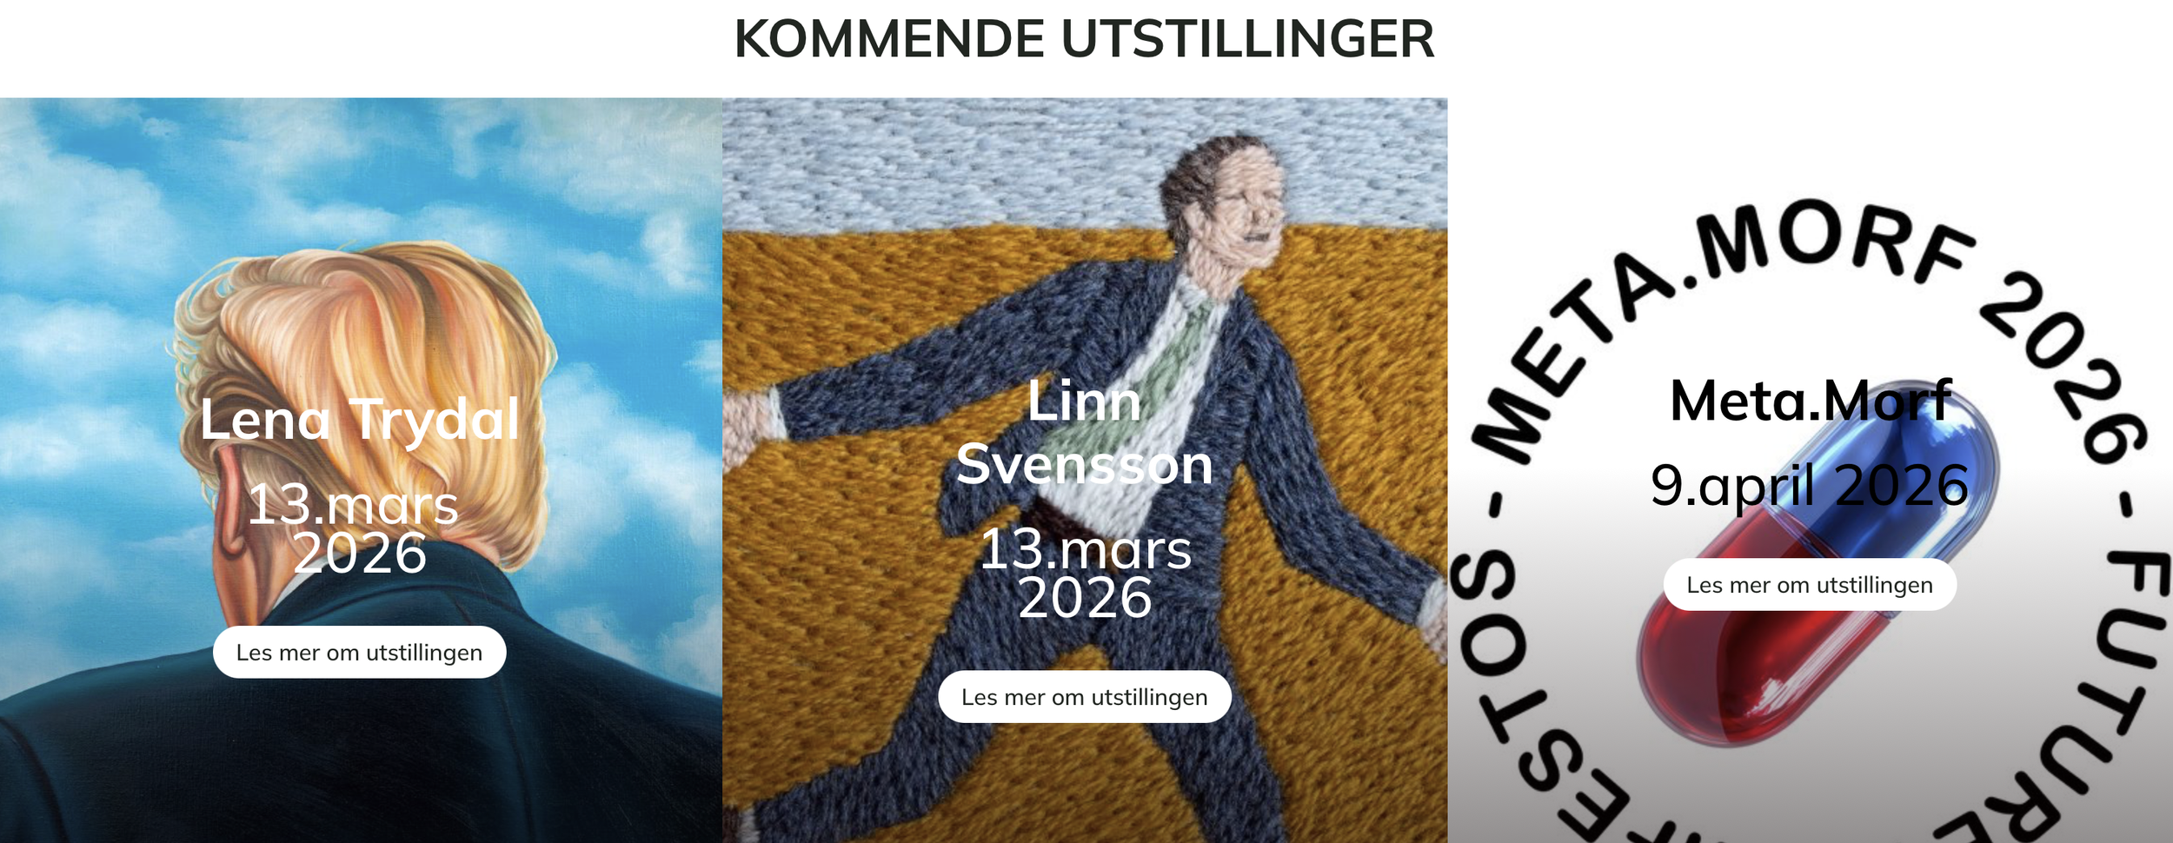This screenshot has height=843, width=2173.
Task: Select Linn Svensson's '13.mars 2026' date
Action: (x=1085, y=573)
